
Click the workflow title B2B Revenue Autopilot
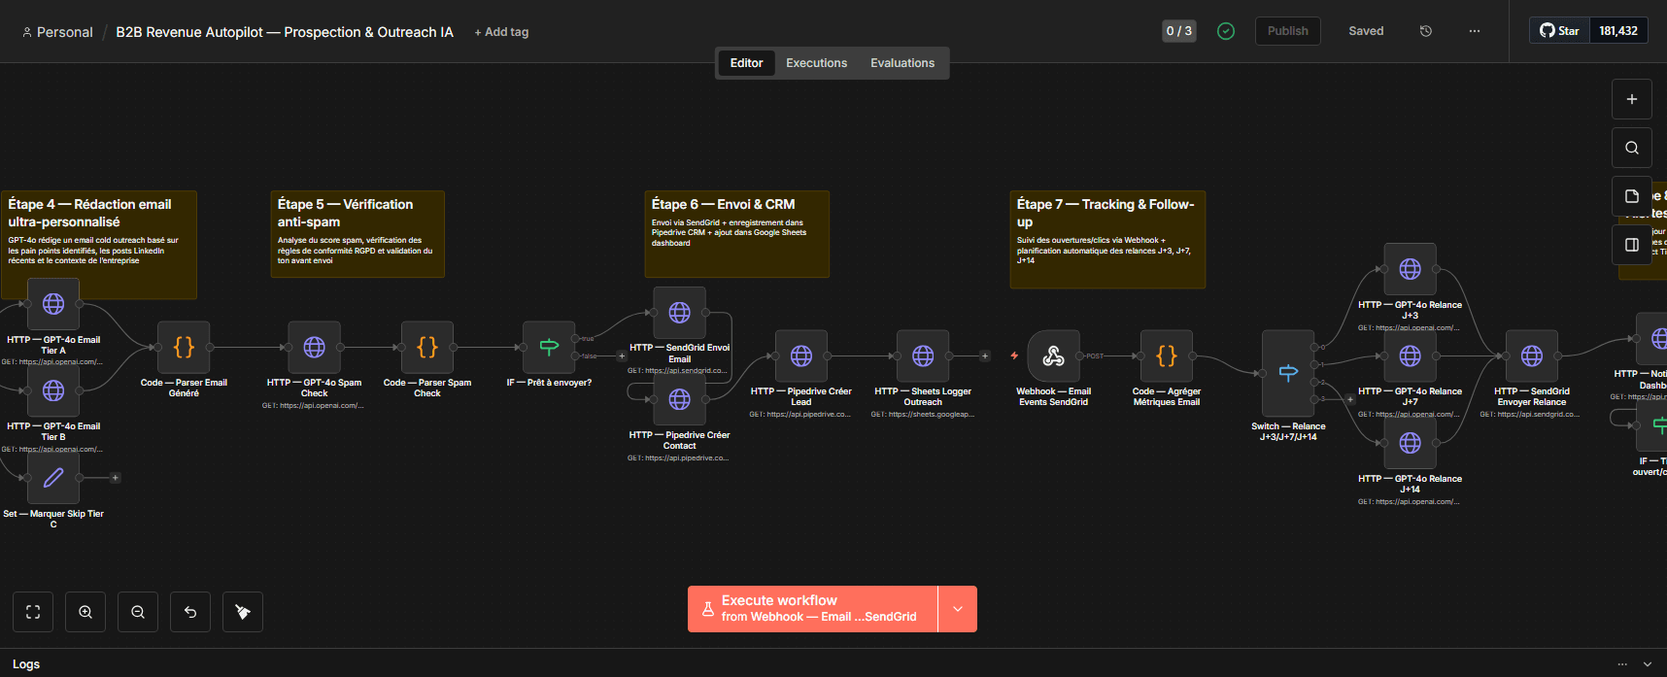285,32
